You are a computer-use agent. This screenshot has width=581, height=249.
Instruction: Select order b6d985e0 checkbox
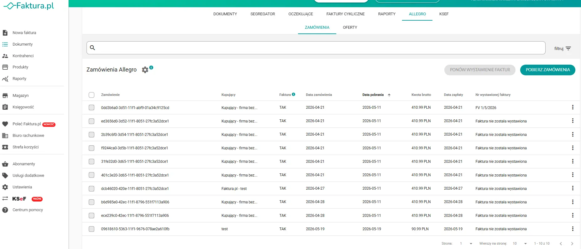[x=92, y=202]
